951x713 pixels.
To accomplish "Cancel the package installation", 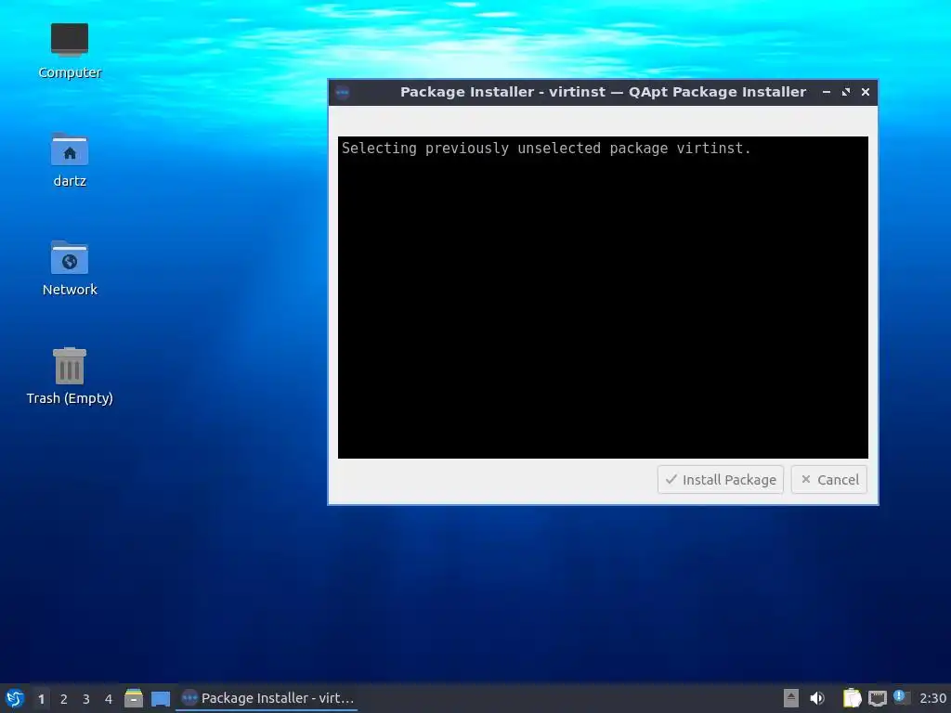I will [x=829, y=480].
